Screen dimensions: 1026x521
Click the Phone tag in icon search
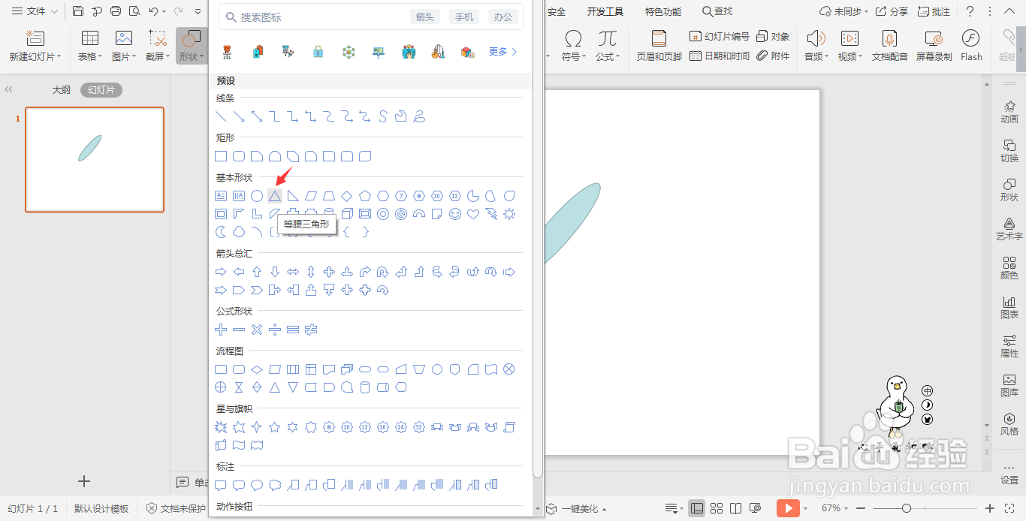tap(464, 17)
